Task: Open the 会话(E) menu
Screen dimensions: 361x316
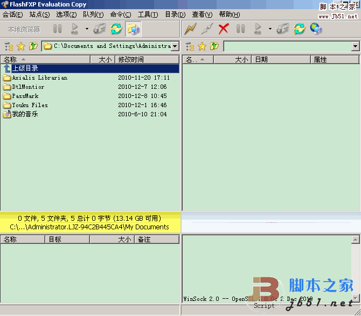Action: point(13,15)
